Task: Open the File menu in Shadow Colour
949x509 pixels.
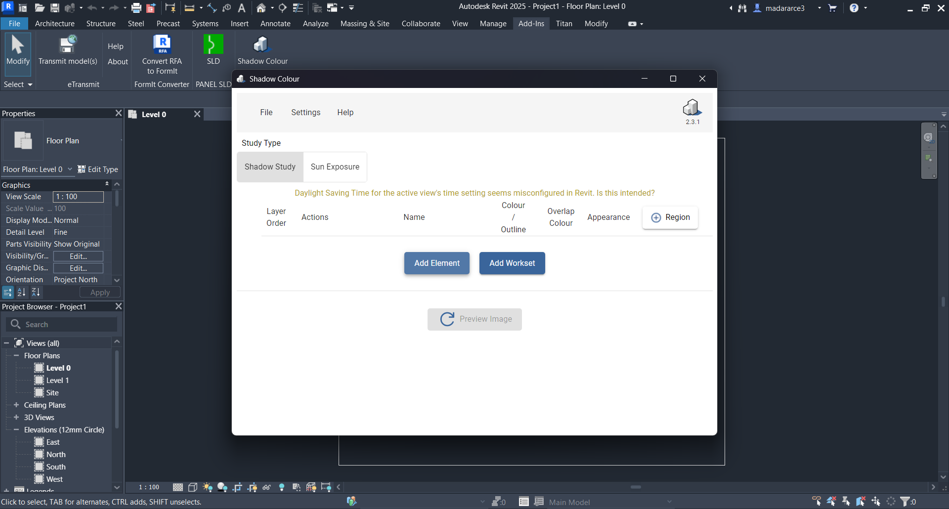Action: tap(266, 113)
